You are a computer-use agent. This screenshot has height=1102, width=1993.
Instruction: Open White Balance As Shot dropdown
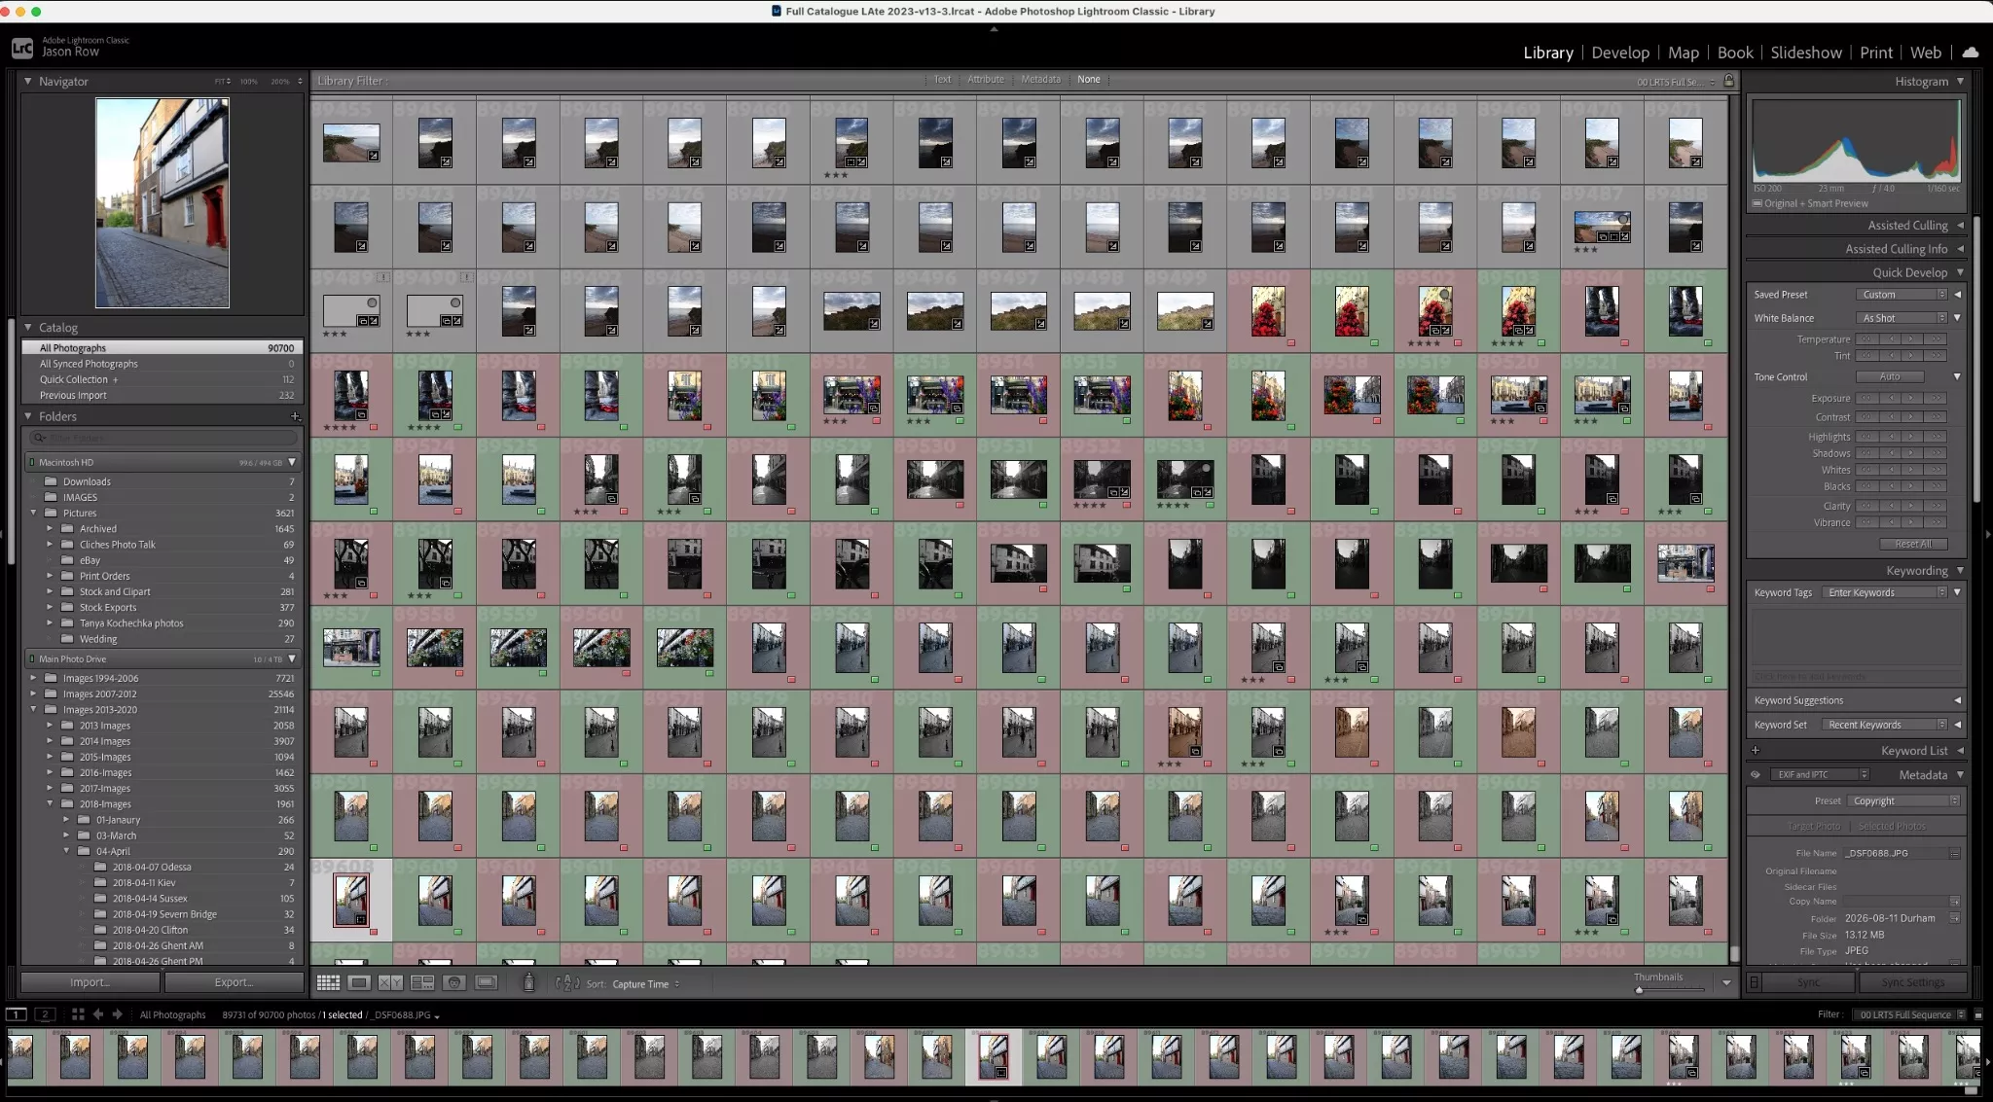(1902, 318)
